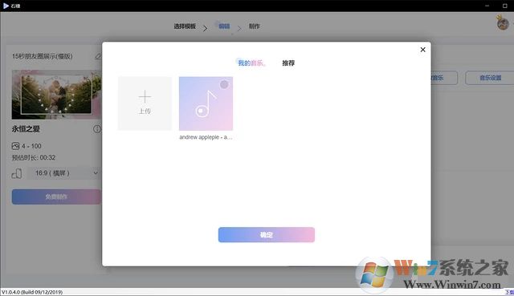The width and height of the screenshot is (514, 296).
Task: Click the photo count icon beside 4 - 100
Action: pyautogui.click(x=15, y=146)
